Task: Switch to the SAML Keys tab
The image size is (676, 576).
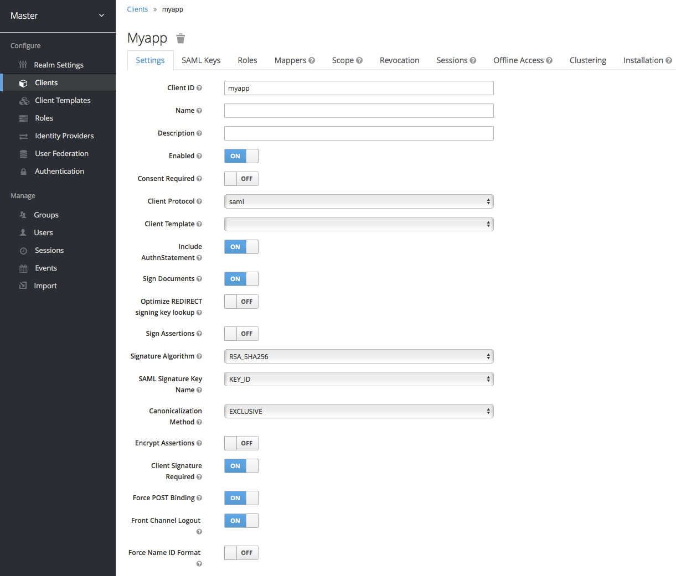Action: (x=201, y=60)
